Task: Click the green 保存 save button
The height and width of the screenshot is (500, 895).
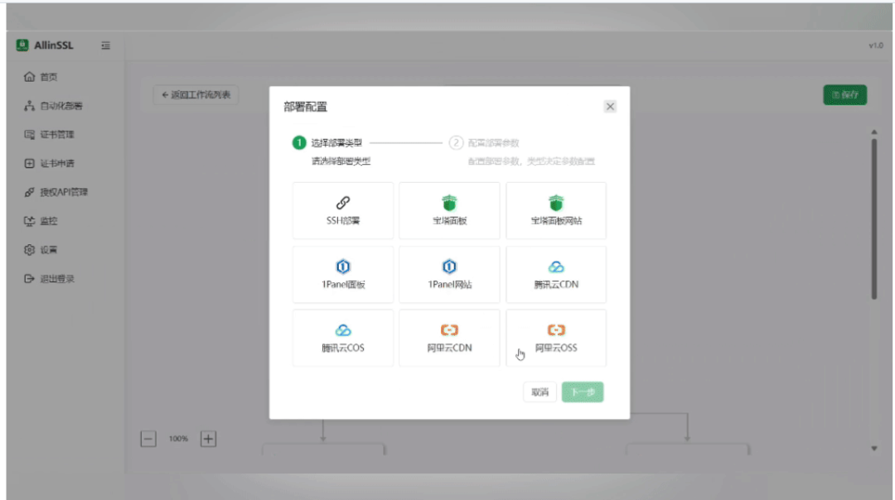Action: pyautogui.click(x=844, y=94)
